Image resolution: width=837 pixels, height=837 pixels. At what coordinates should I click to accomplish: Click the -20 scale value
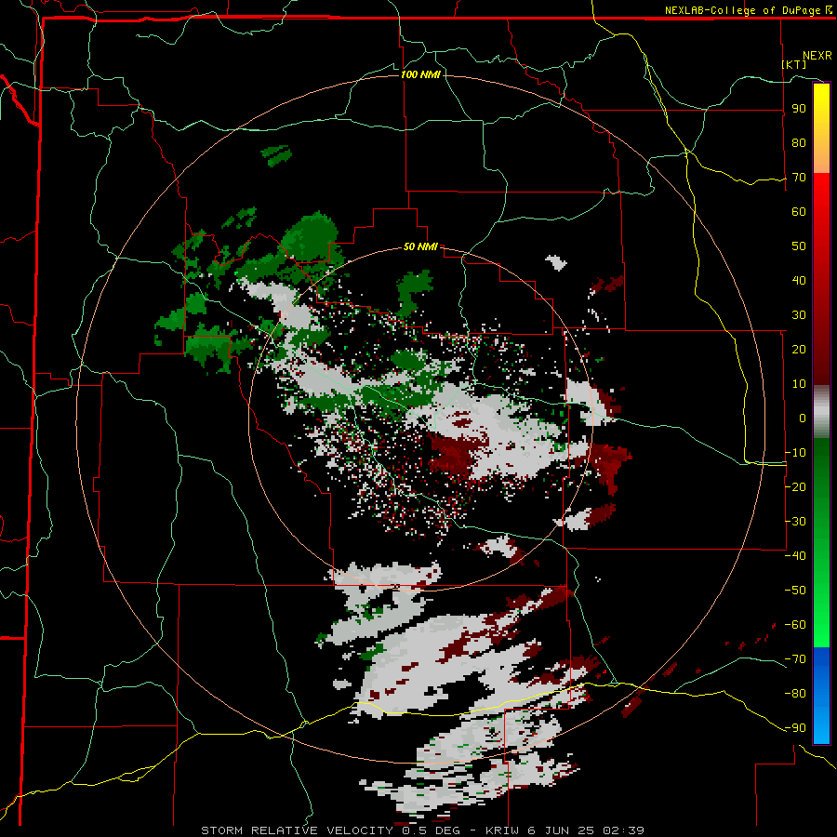coord(795,487)
